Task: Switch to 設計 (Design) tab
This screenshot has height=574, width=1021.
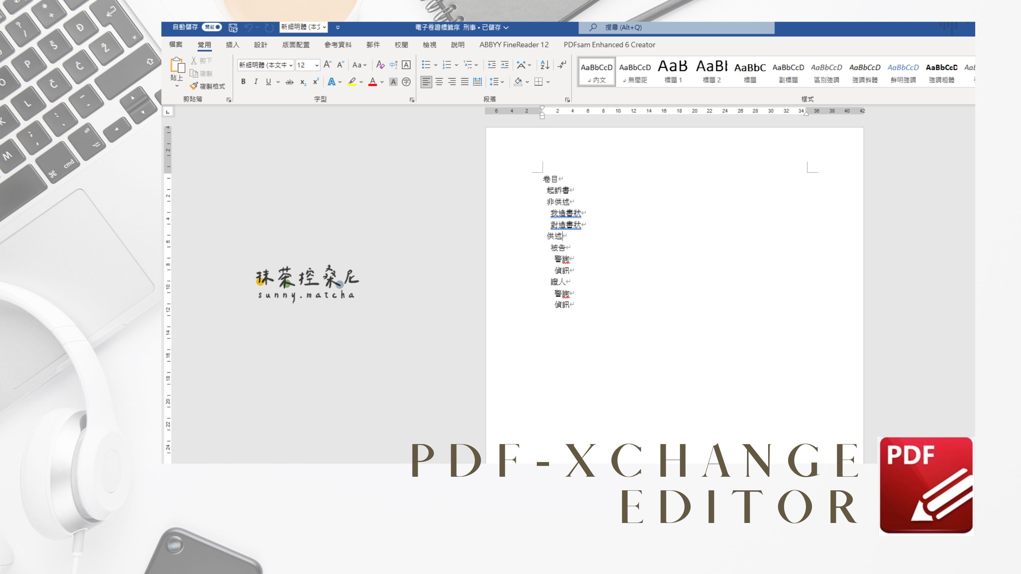Action: (x=260, y=45)
